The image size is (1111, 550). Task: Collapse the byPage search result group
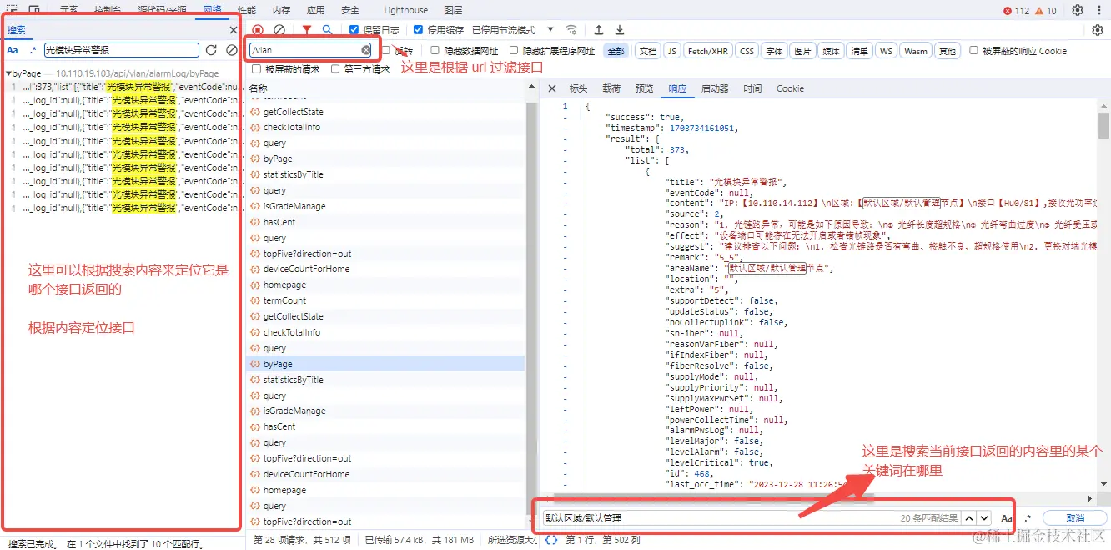click(x=8, y=73)
